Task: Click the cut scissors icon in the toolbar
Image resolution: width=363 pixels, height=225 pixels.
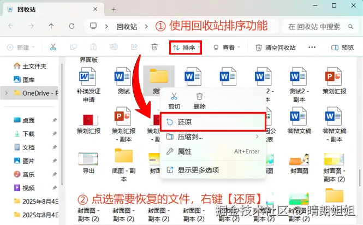Action: (x=53, y=48)
